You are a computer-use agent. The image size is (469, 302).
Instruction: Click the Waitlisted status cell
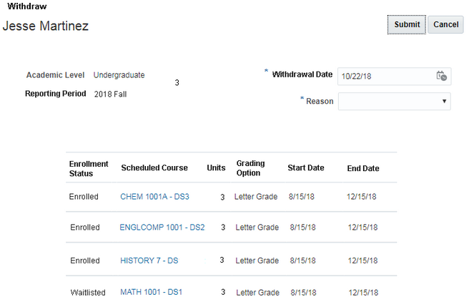click(89, 292)
